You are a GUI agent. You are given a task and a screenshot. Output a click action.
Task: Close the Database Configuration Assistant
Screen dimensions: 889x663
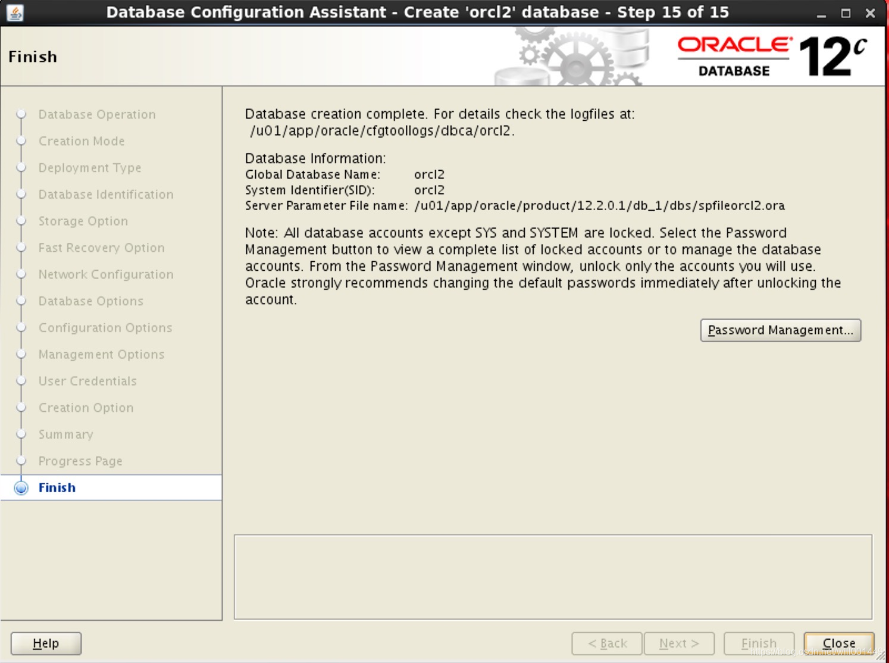pyautogui.click(x=838, y=643)
